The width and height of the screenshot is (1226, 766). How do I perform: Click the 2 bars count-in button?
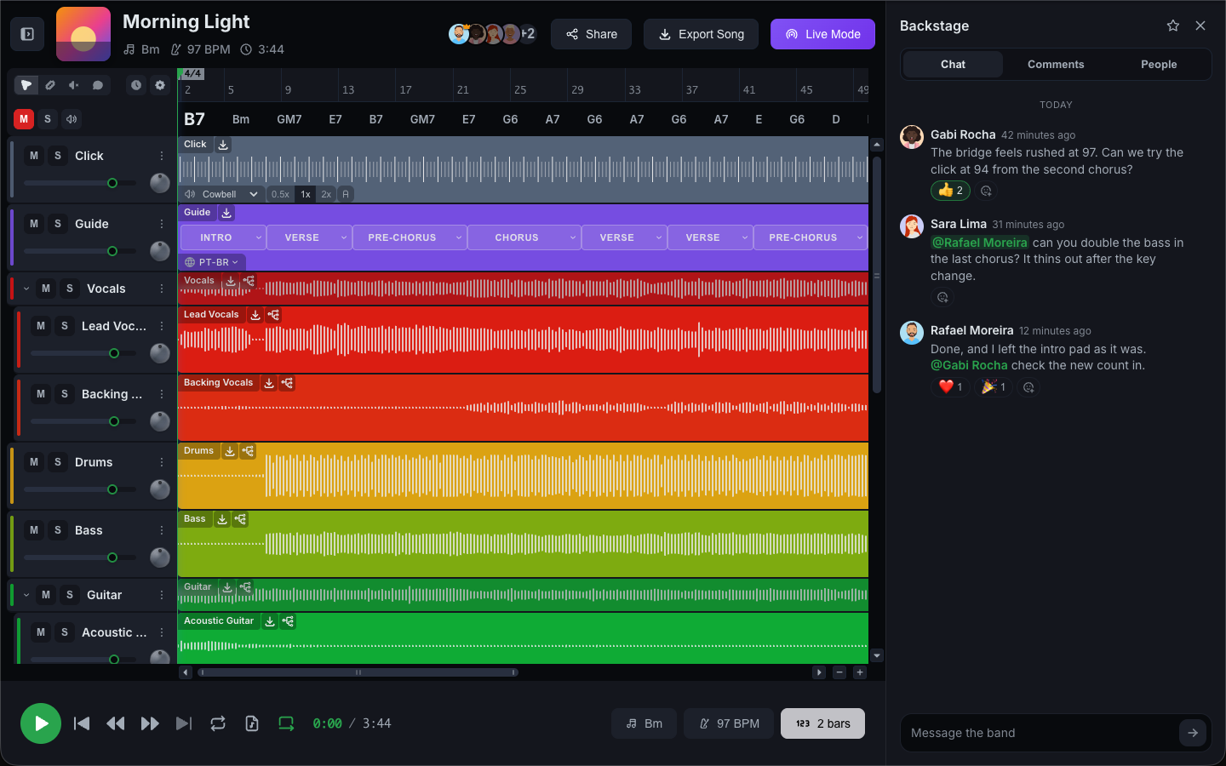(x=822, y=723)
